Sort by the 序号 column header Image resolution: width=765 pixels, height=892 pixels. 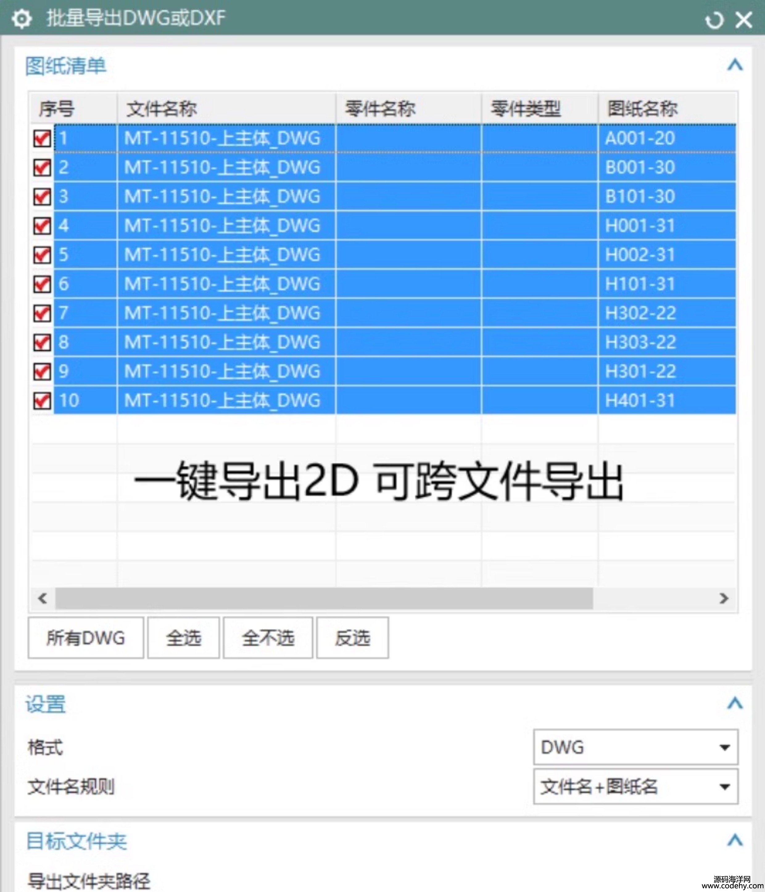coord(74,109)
